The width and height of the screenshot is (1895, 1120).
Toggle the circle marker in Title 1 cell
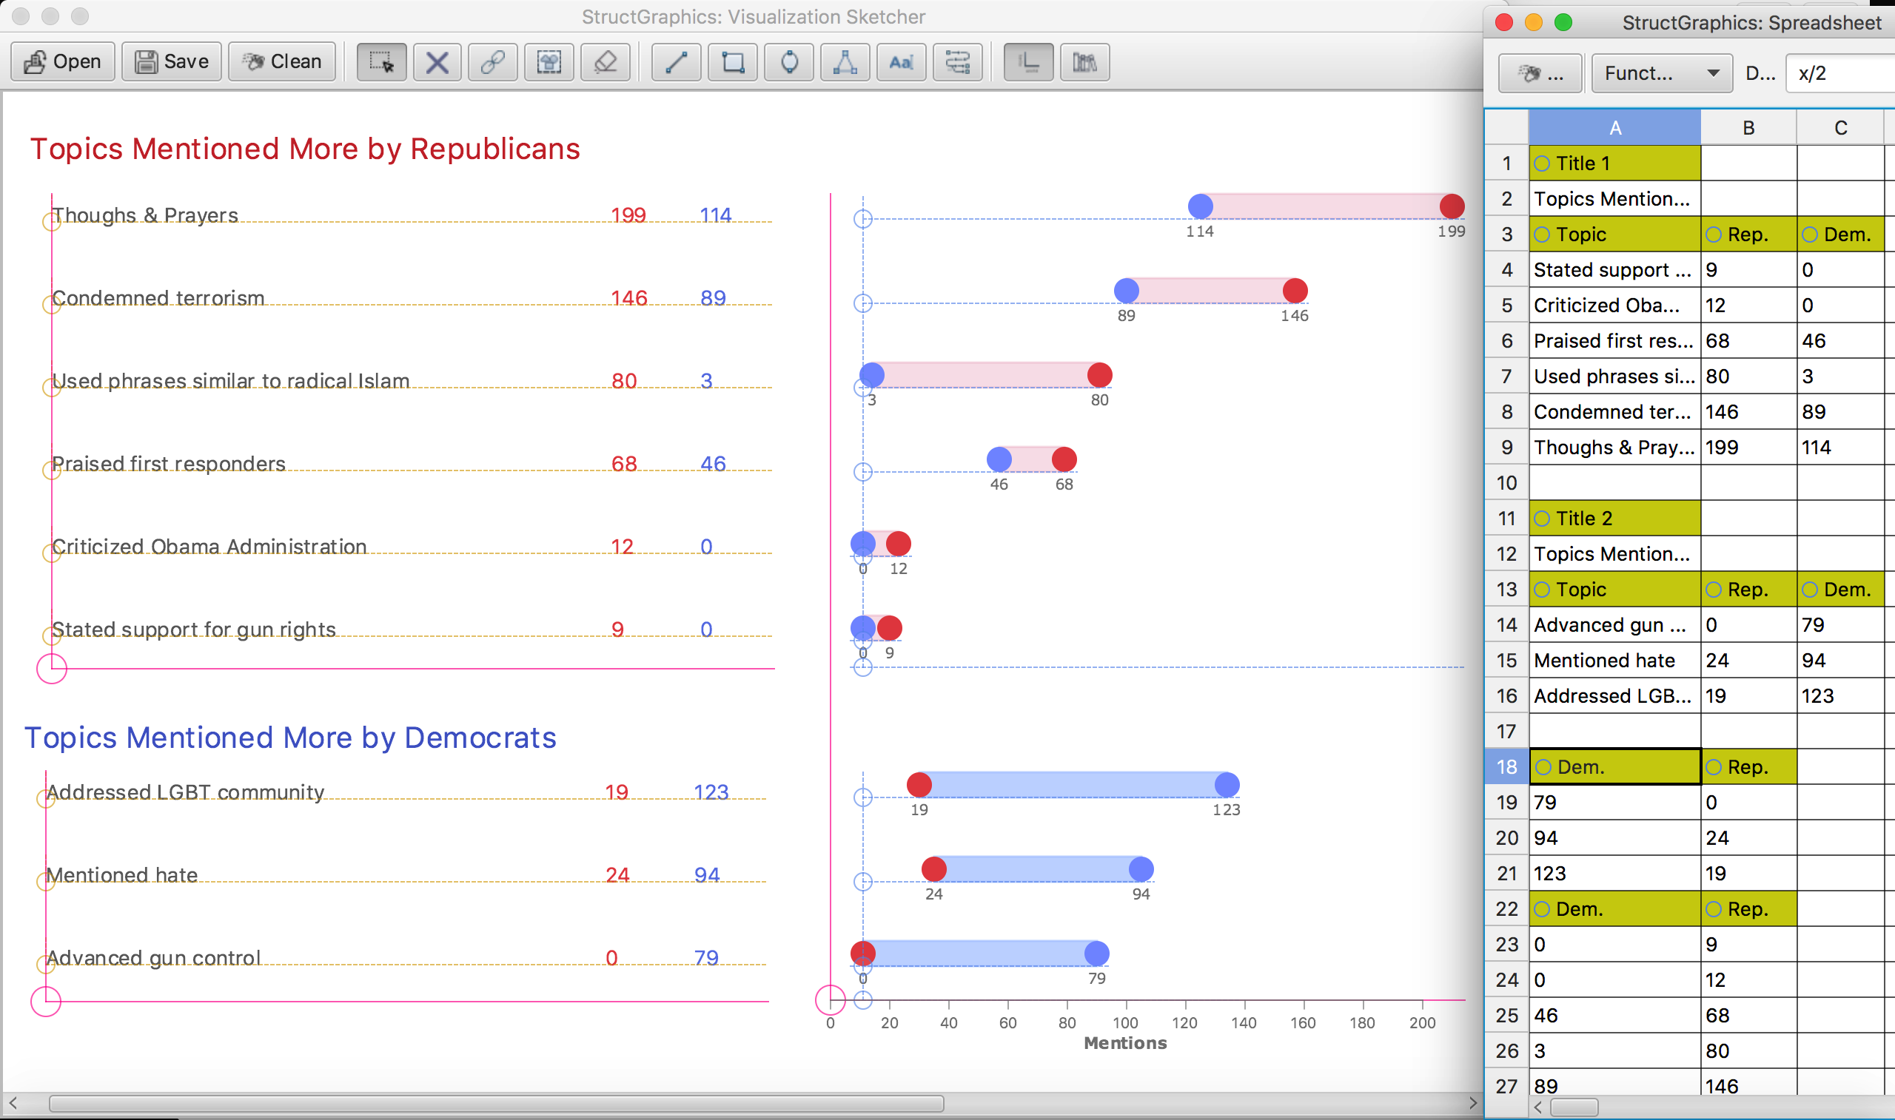1543,163
